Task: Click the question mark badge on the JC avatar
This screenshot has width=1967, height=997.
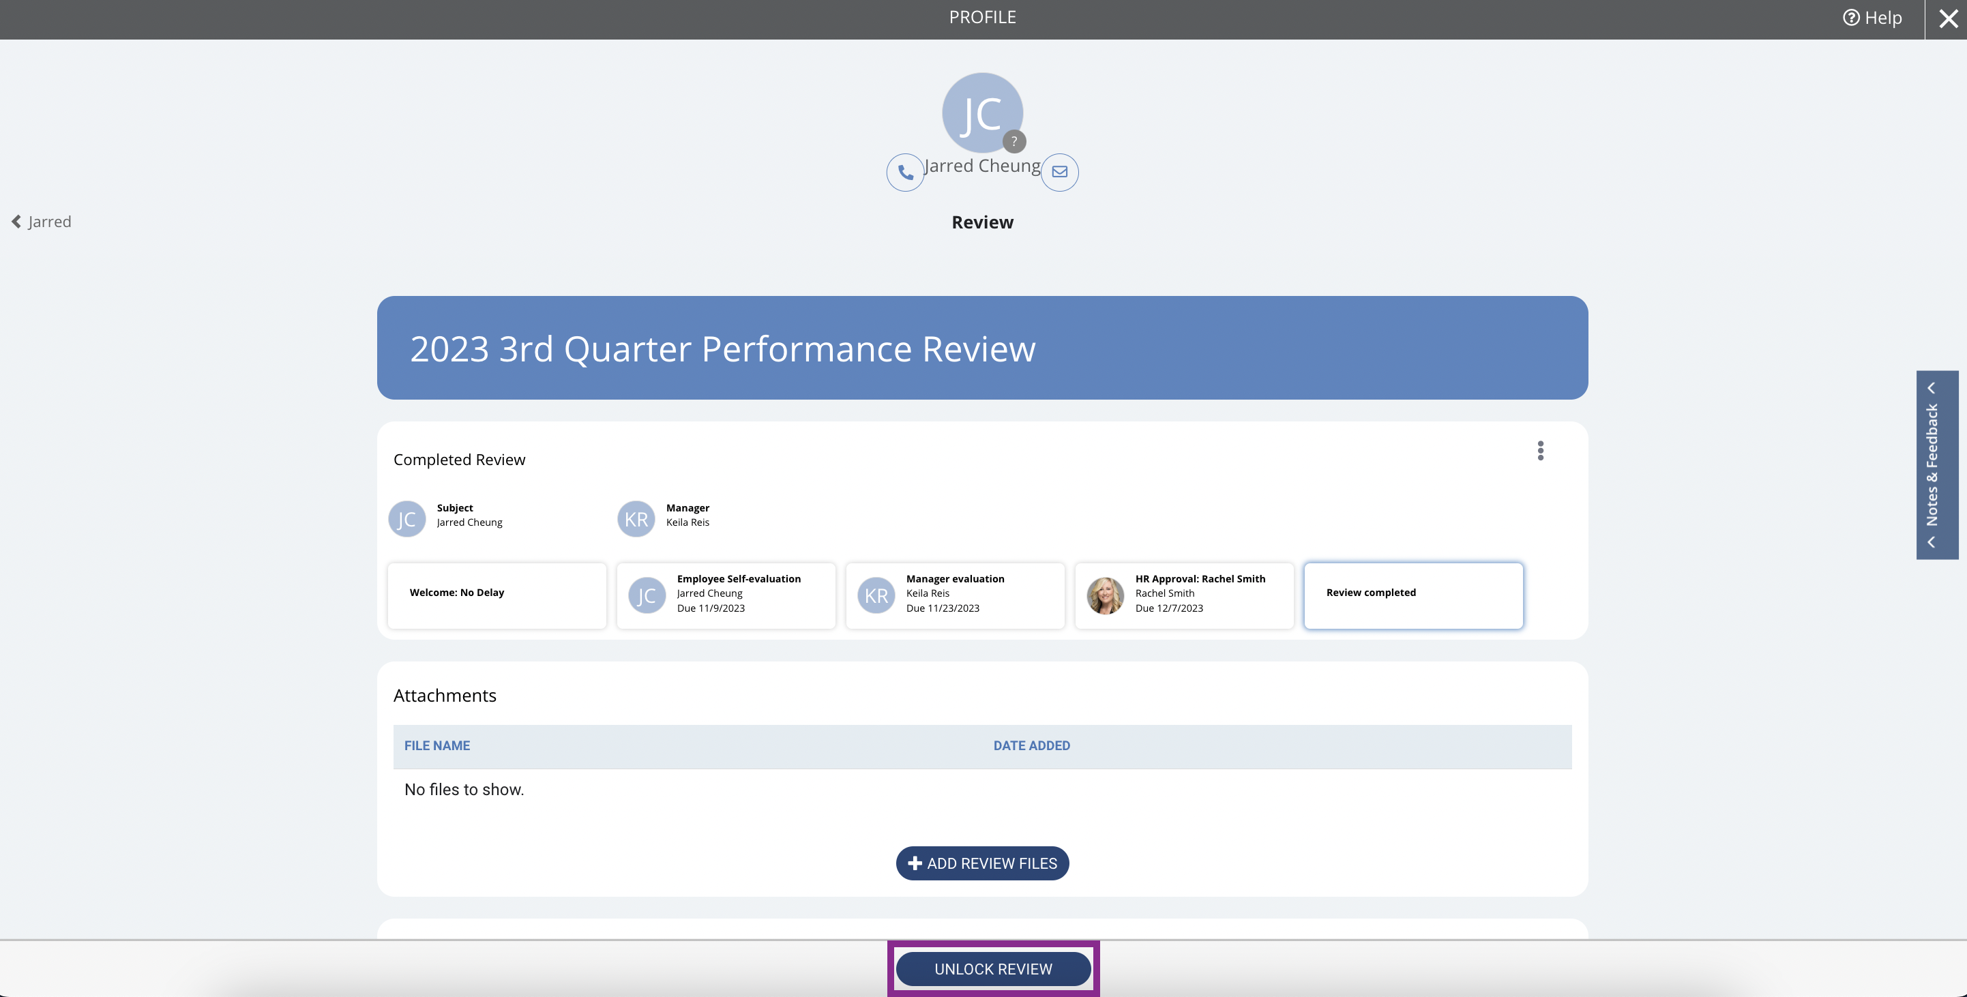Action: (1014, 141)
